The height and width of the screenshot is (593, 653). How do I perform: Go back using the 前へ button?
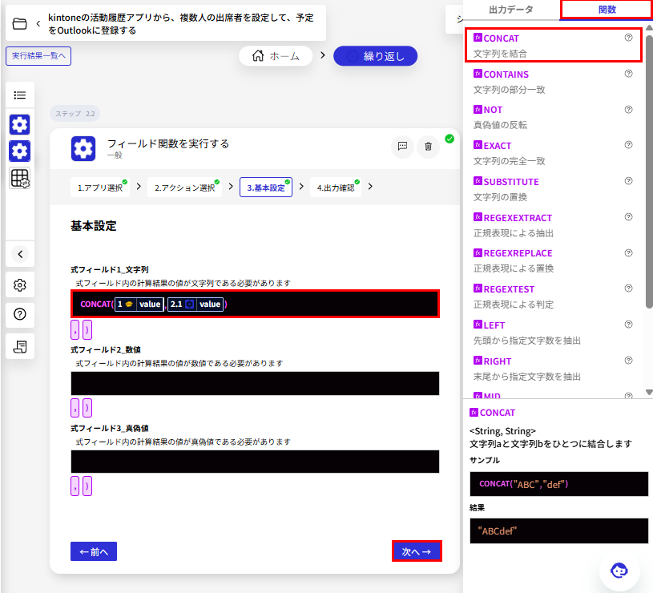[93, 551]
